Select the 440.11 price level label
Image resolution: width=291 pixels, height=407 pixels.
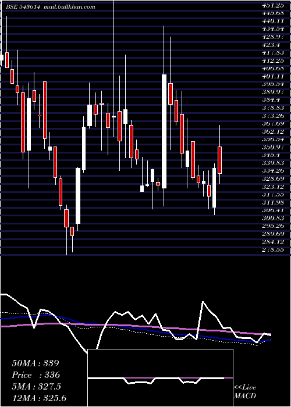click(x=273, y=21)
